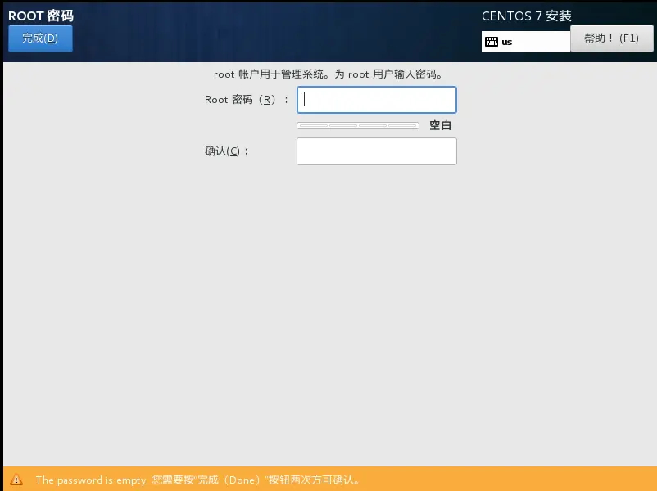Screen dimensions: 657x491
Task: Click the keyboard layout icon
Action: coord(491,42)
